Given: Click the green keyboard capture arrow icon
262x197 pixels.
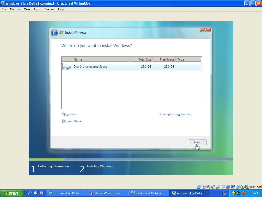Looking at the screenshot, I should pos(247,187).
